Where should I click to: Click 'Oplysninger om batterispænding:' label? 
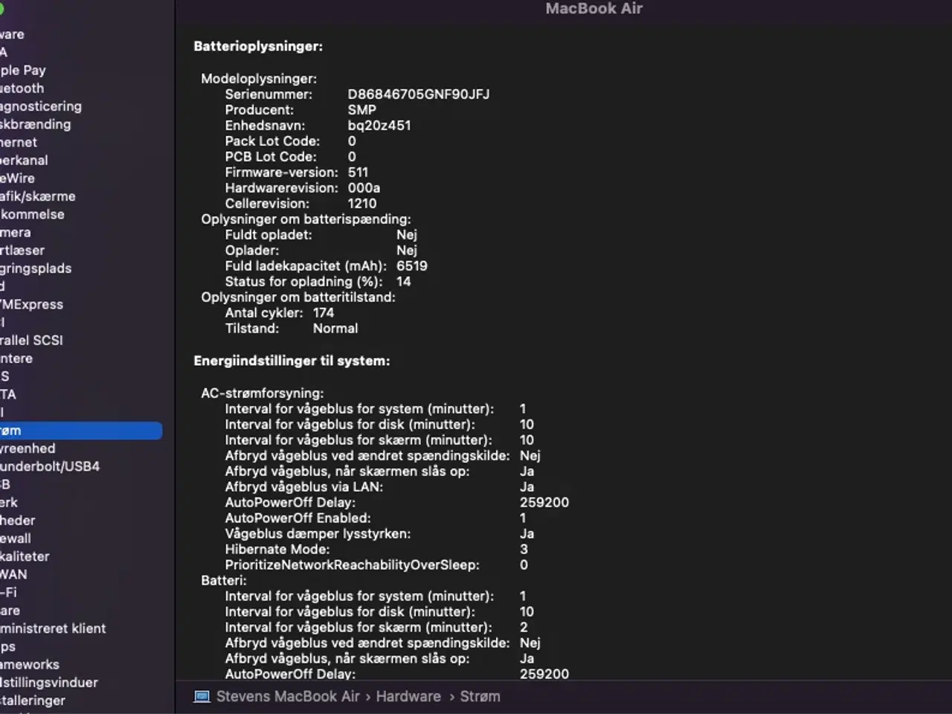[x=306, y=219]
